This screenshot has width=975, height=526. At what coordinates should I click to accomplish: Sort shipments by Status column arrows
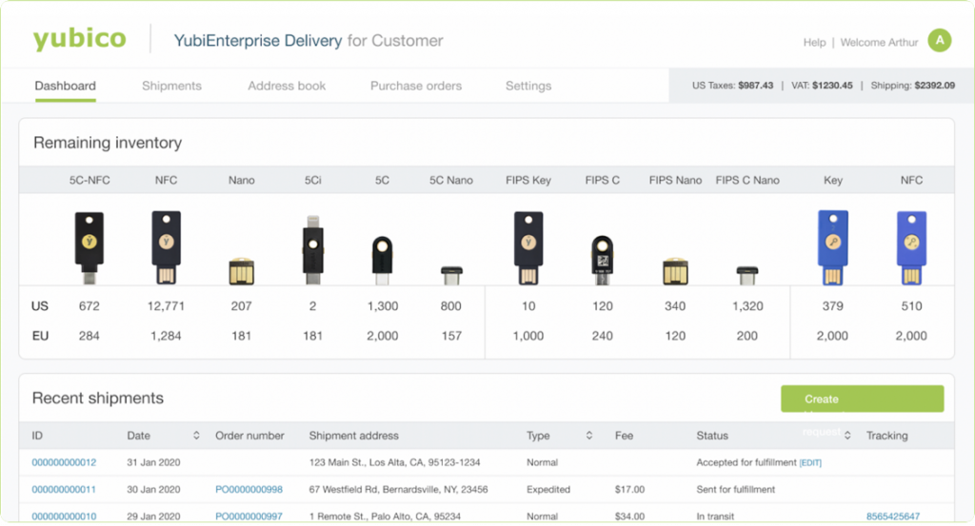coord(847,436)
